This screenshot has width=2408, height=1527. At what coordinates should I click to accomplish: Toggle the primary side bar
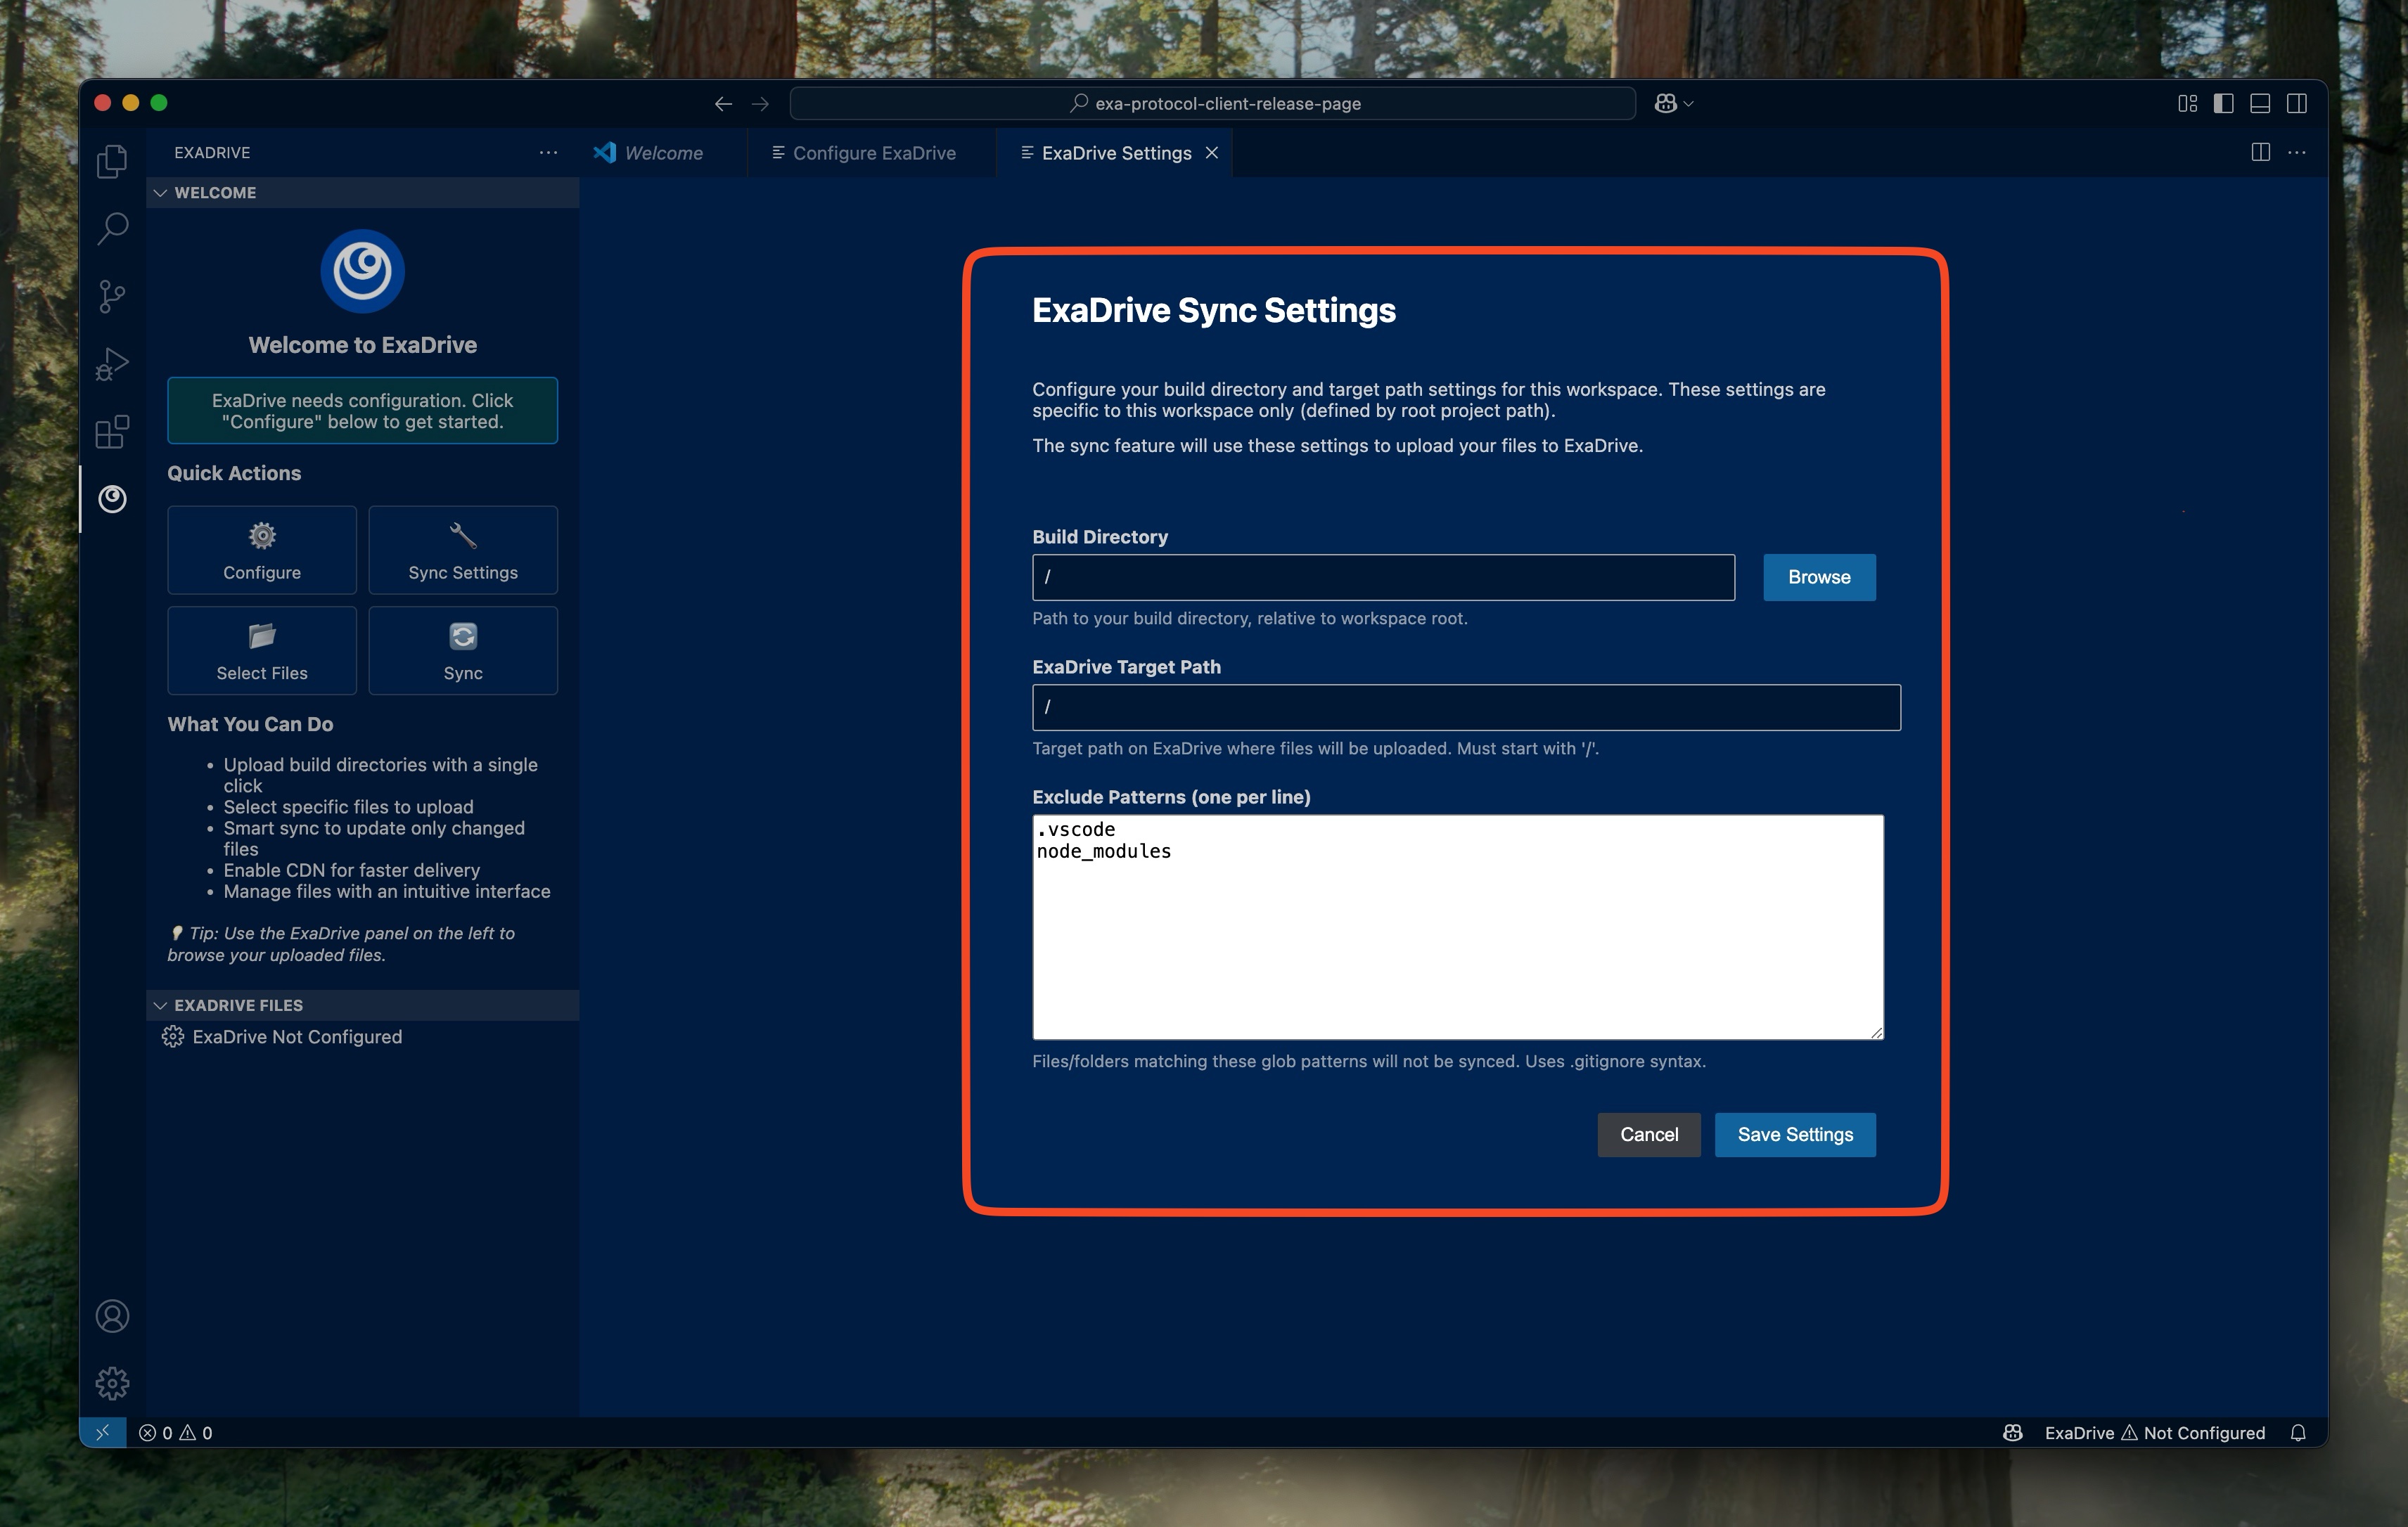point(2224,104)
